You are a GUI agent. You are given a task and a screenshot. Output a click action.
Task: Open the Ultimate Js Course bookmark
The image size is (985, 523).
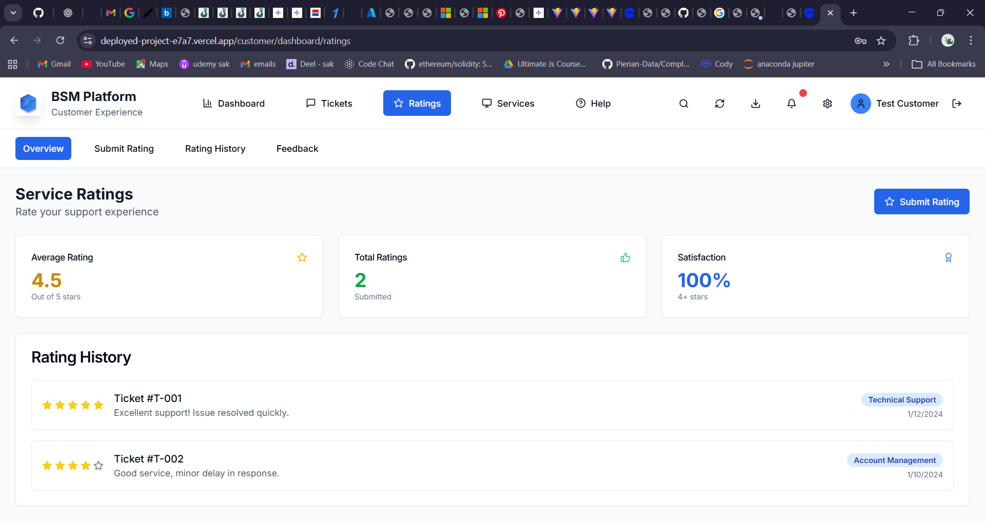pyautogui.click(x=544, y=64)
